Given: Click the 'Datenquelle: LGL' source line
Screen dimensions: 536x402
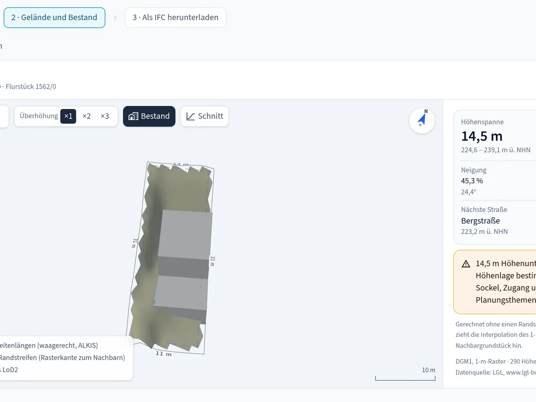Looking at the screenshot, I should 479,372.
